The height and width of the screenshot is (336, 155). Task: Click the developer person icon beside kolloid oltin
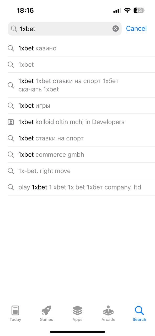coord(11,122)
